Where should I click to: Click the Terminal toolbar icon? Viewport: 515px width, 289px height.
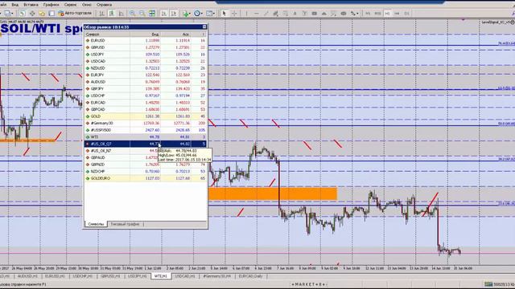(x=51, y=13)
